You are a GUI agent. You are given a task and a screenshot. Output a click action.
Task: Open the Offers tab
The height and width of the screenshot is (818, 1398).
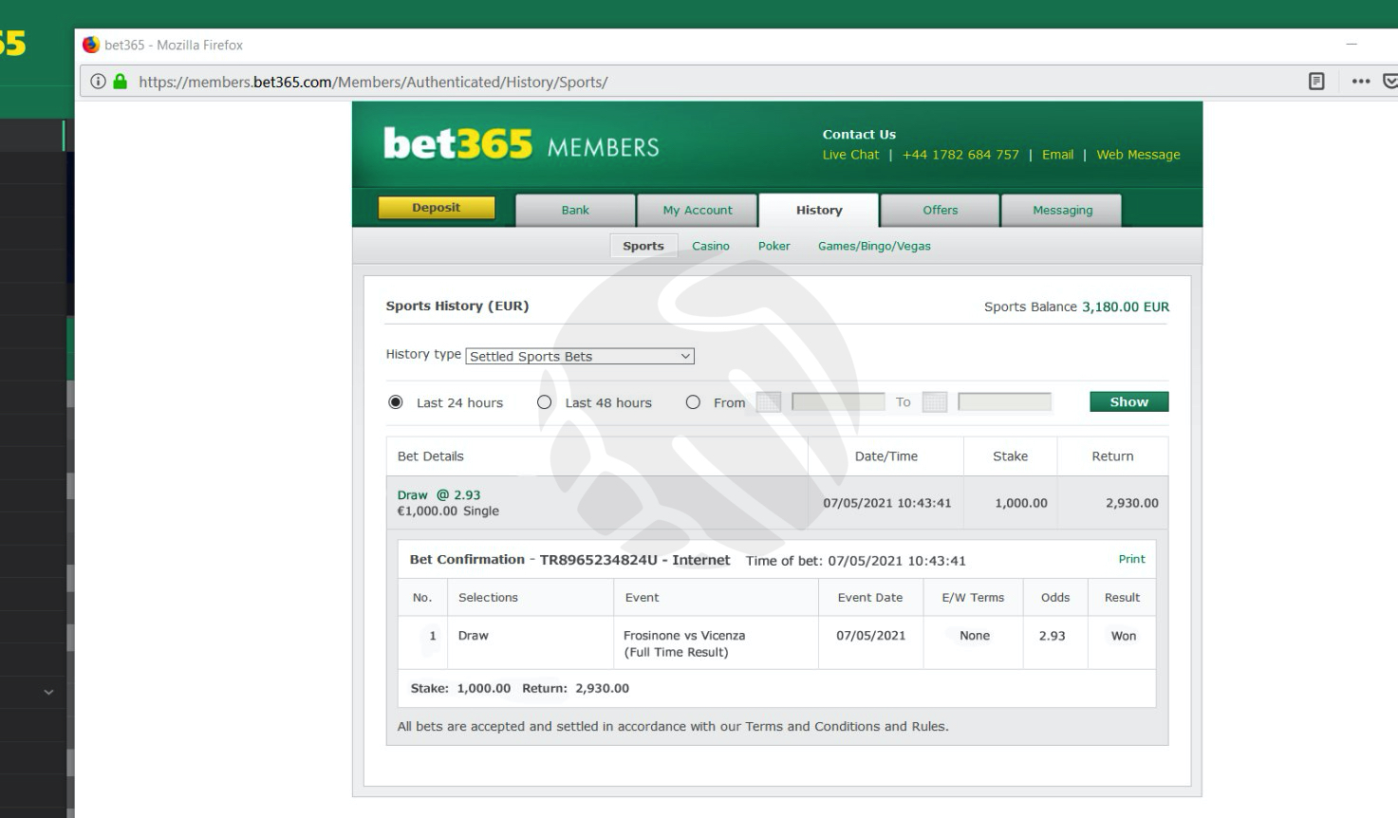click(941, 211)
